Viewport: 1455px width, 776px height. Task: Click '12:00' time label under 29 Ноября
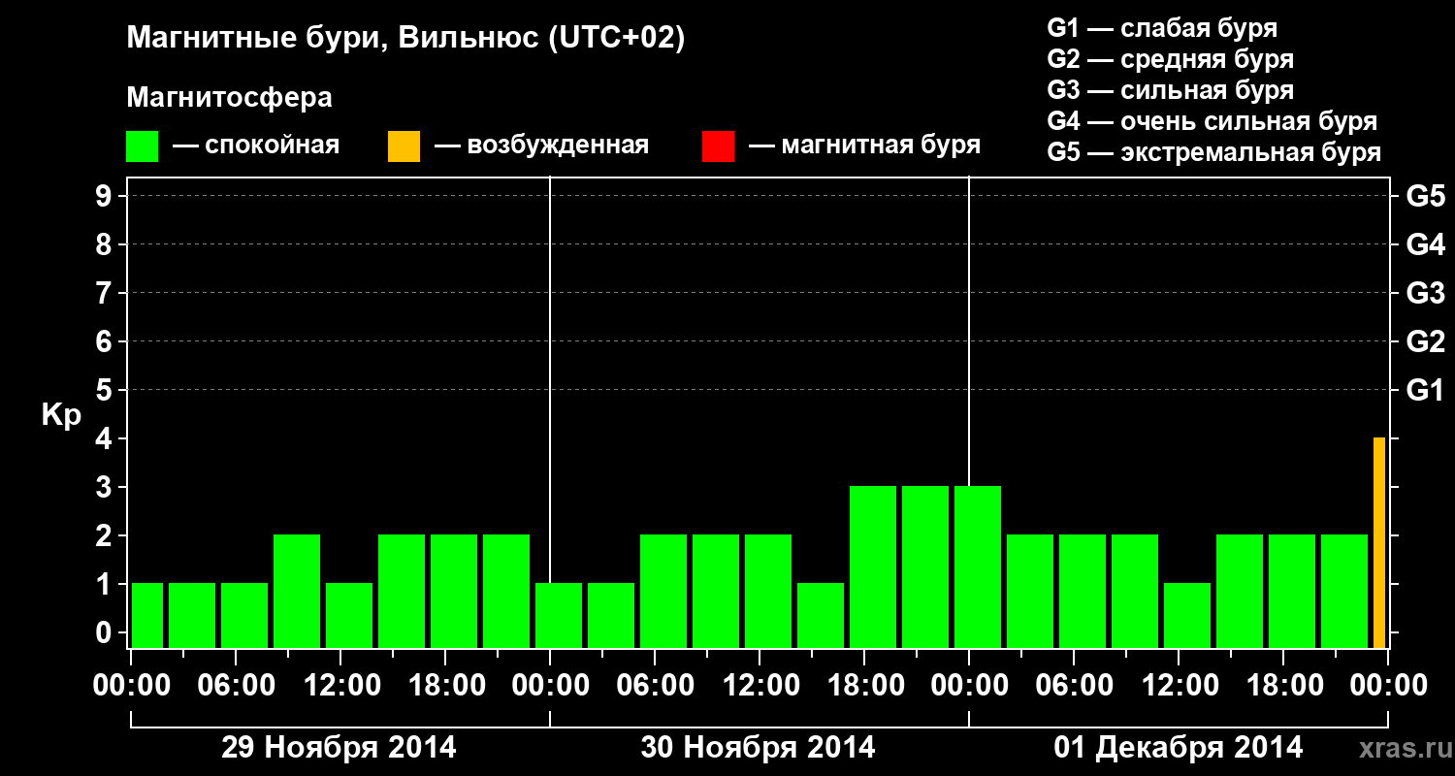pyautogui.click(x=341, y=686)
